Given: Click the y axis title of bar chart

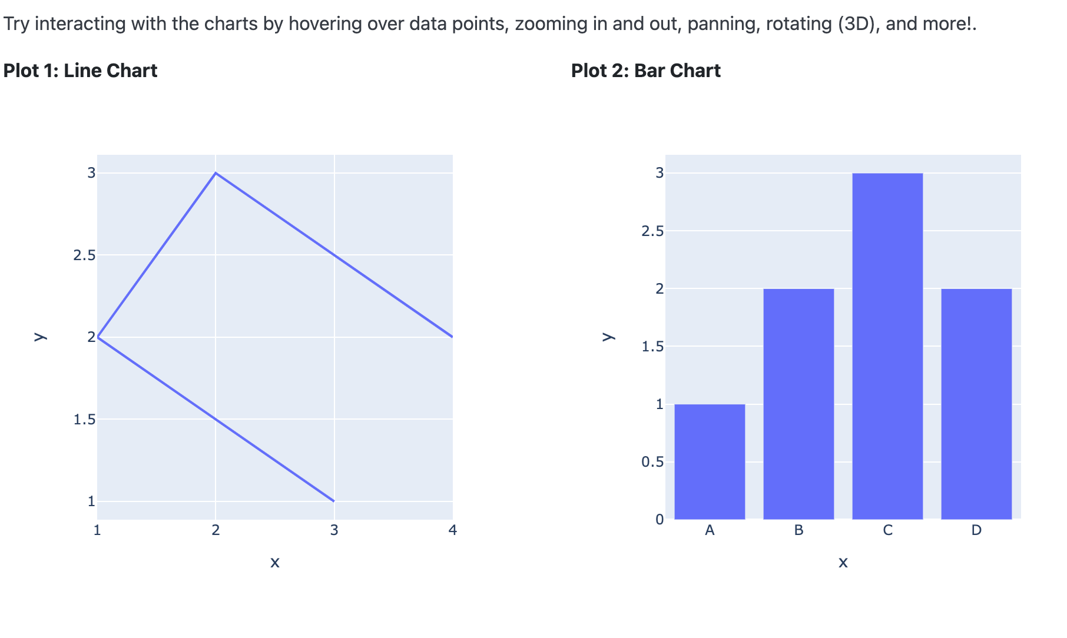Looking at the screenshot, I should (x=608, y=337).
